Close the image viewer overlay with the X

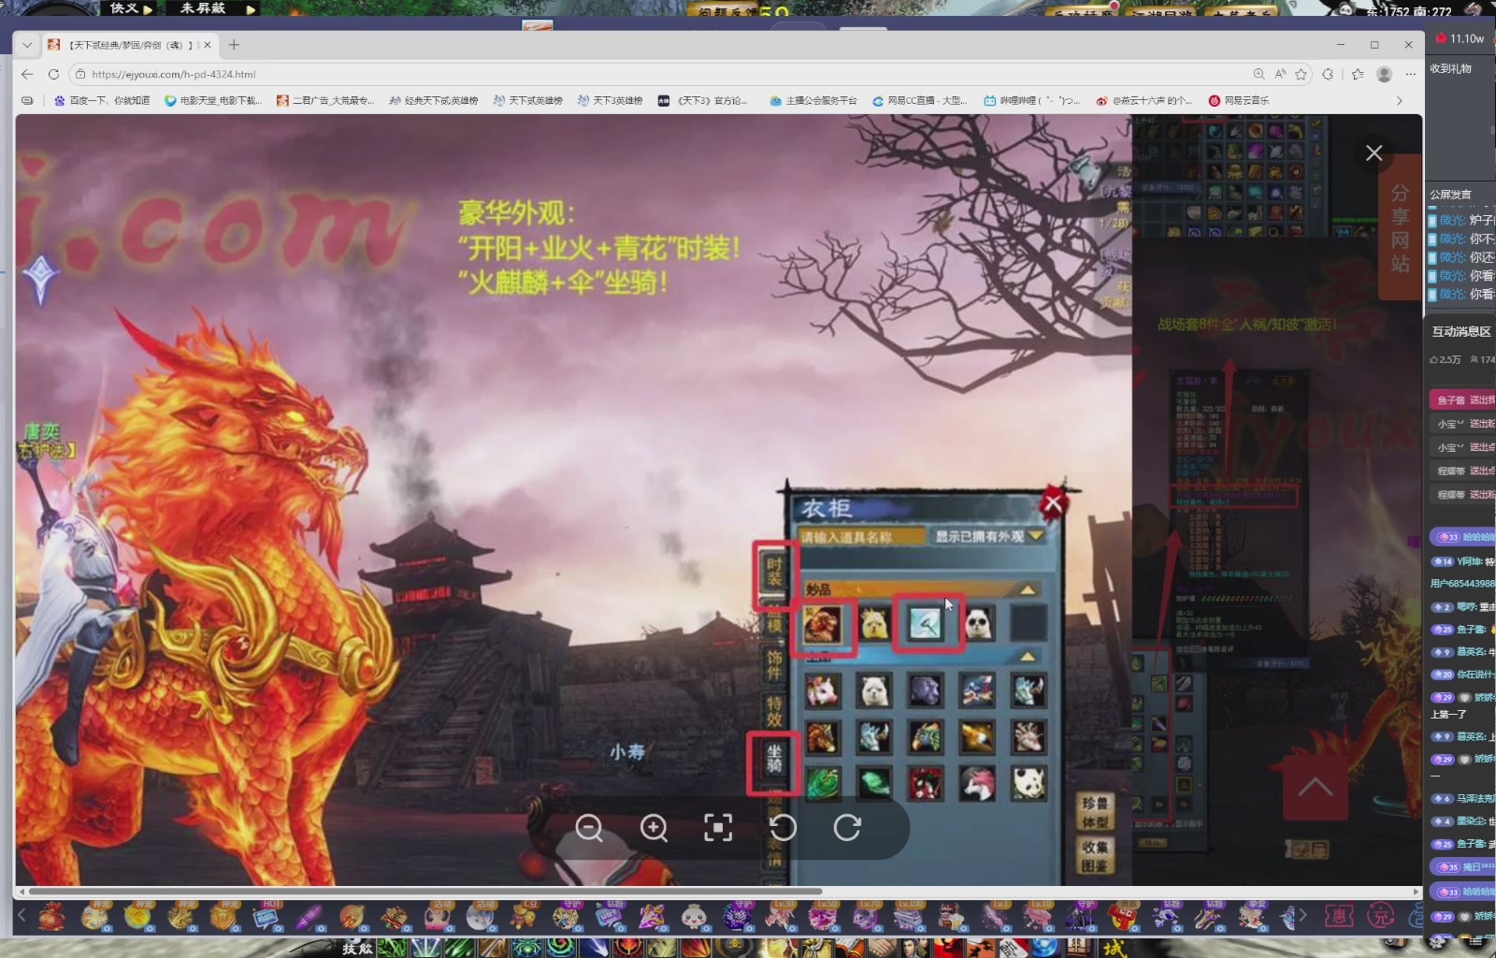(x=1374, y=152)
